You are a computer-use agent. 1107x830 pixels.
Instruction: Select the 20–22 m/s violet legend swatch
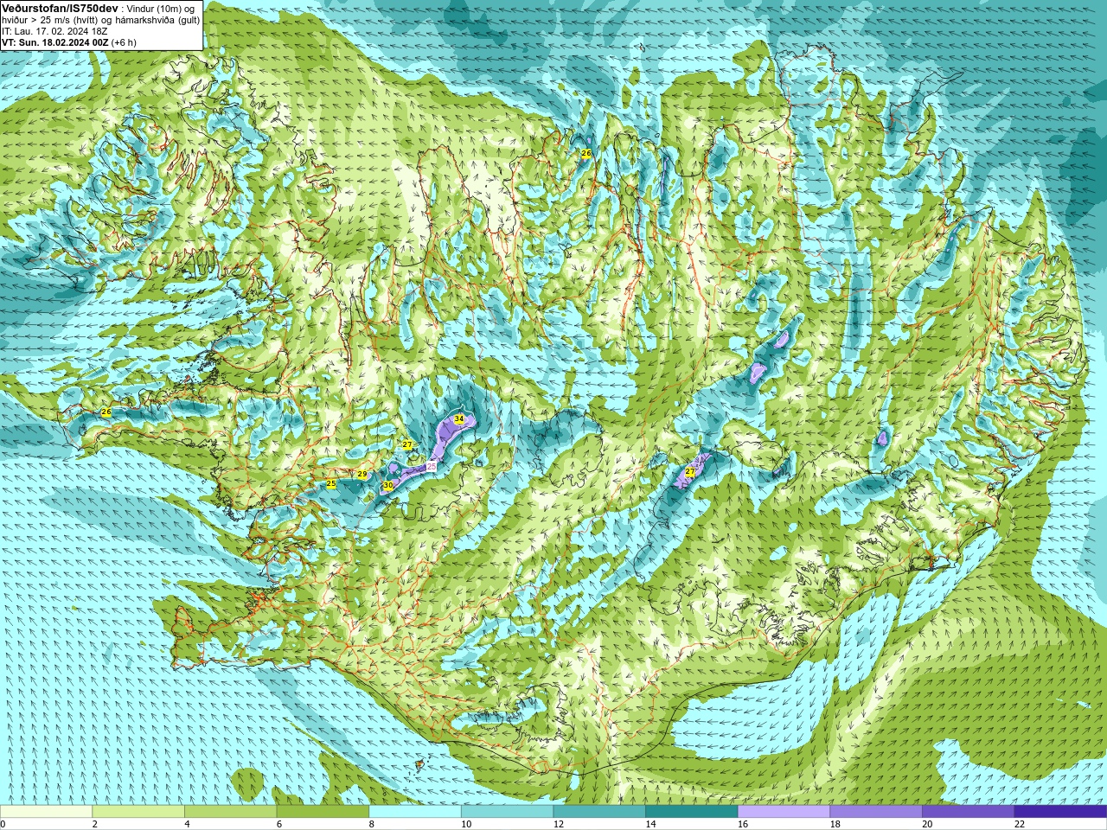[x=969, y=812]
